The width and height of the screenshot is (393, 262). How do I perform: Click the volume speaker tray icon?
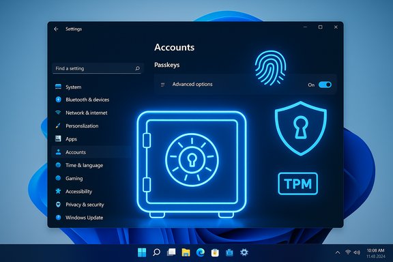tap(356, 252)
